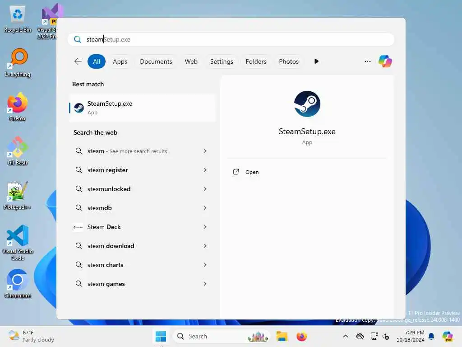Open the clock showing 7:29 PM
The height and width of the screenshot is (347, 462).
pyautogui.click(x=411, y=336)
